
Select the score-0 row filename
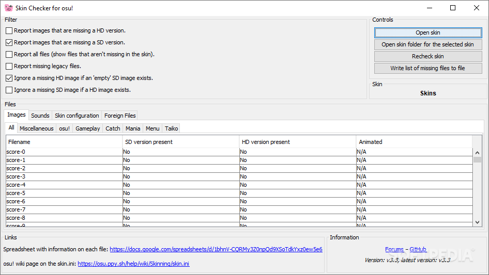[64, 152]
